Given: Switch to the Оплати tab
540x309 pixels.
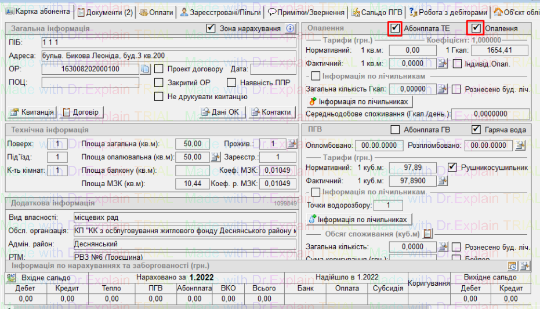Looking at the screenshot, I should 157,12.
